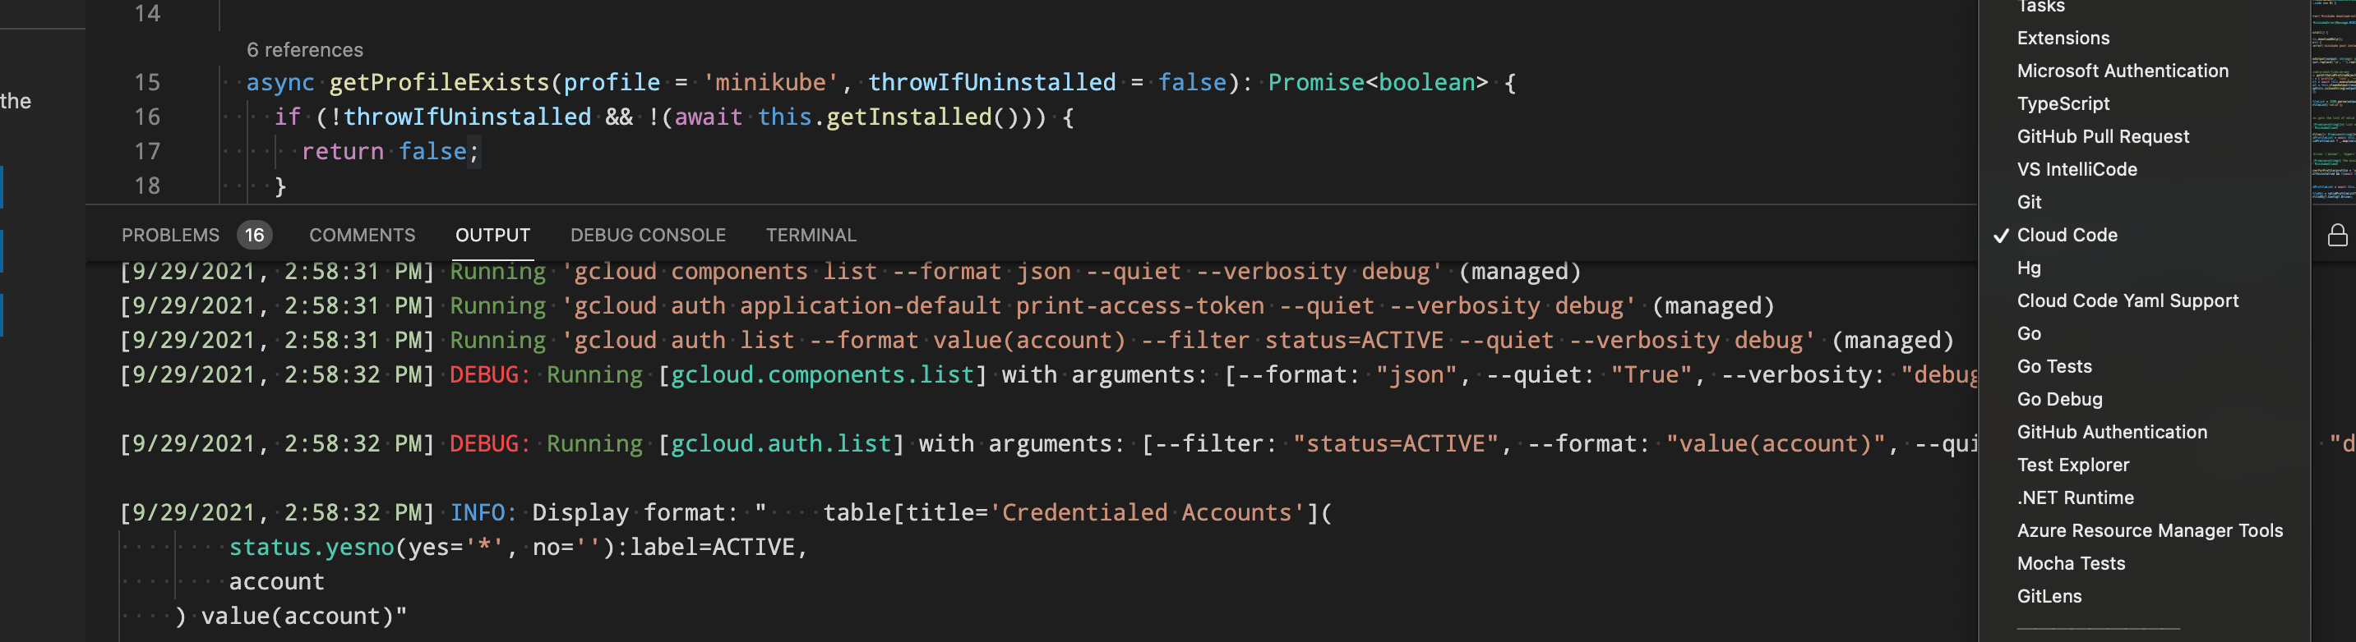Screen dimensions: 2356x642
Task: Switch to the COMMENTS tab
Action: (363, 235)
